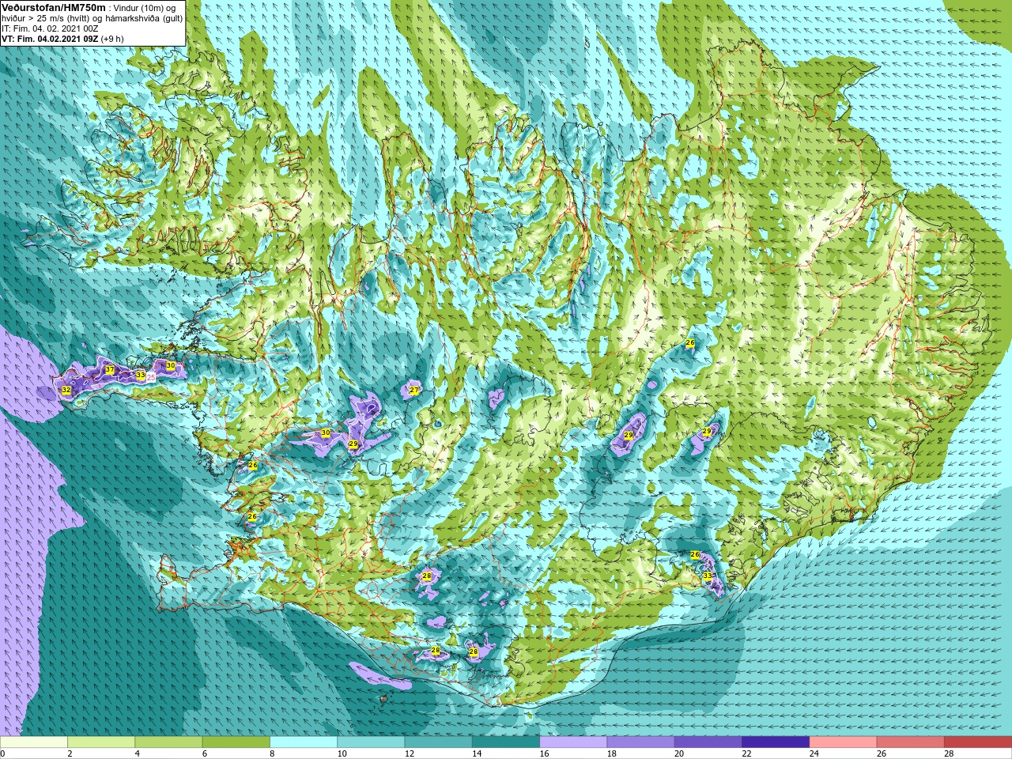This screenshot has width=1012, height=759.
Task: Click the 26–28 m/s salmon legend swatch
Action: [911, 742]
